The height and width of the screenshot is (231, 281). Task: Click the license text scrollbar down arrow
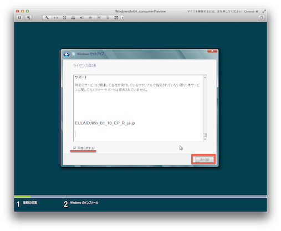pyautogui.click(x=205, y=139)
